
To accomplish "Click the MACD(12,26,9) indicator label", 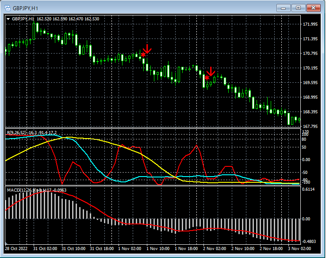I will [22, 190].
